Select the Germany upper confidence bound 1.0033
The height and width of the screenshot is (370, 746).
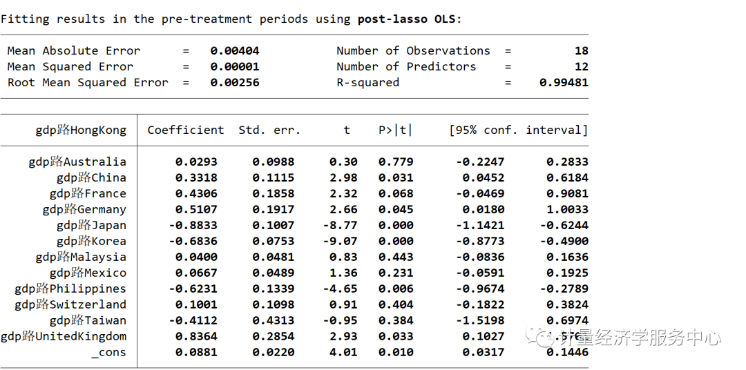pos(567,210)
